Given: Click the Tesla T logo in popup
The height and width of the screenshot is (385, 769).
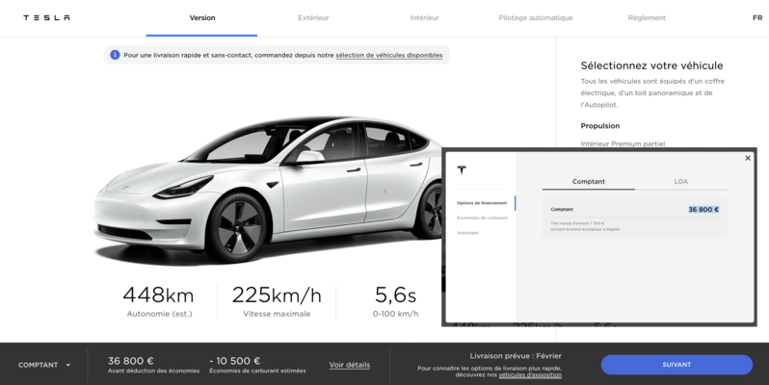Looking at the screenshot, I should coord(462,170).
